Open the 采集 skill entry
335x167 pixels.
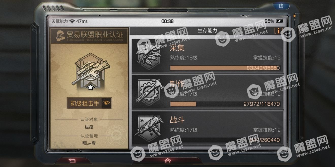click(207, 56)
